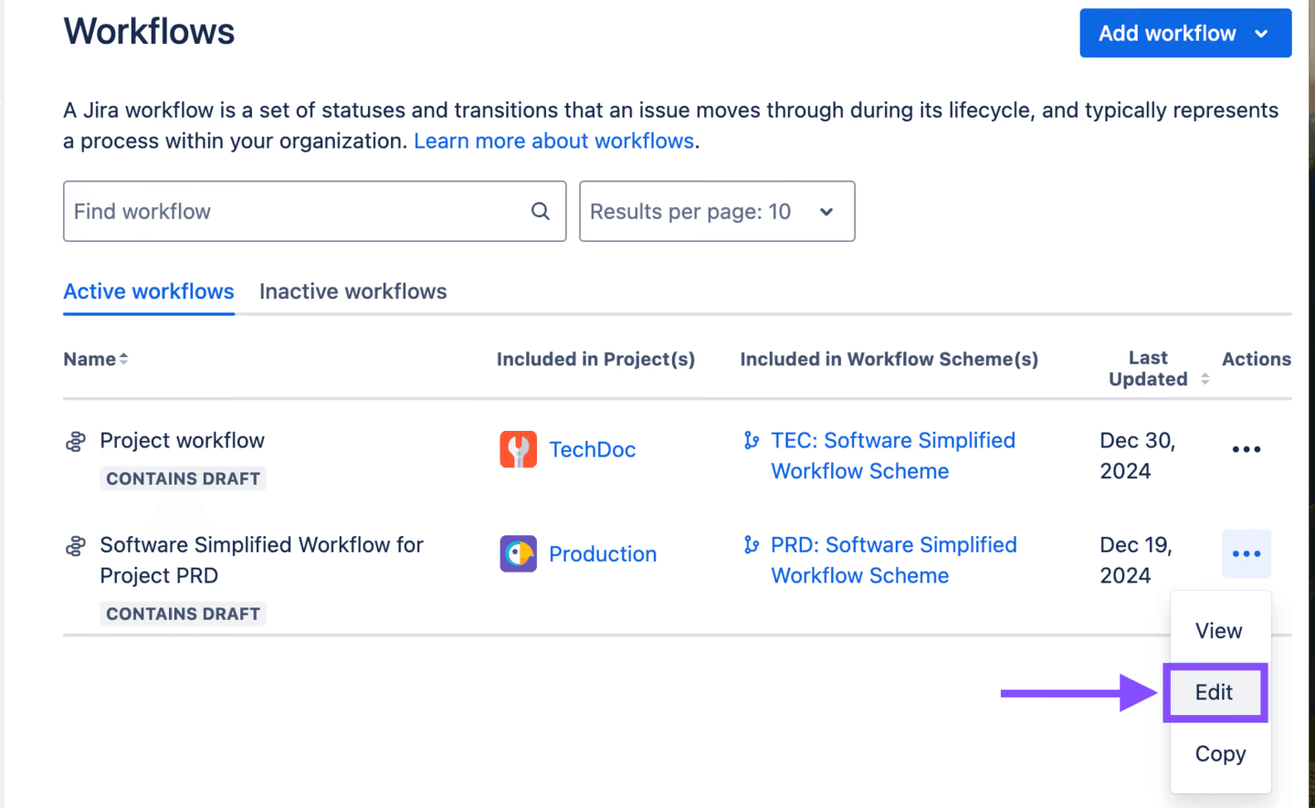
Task: Choose View from the actions menu
Action: coord(1218,630)
